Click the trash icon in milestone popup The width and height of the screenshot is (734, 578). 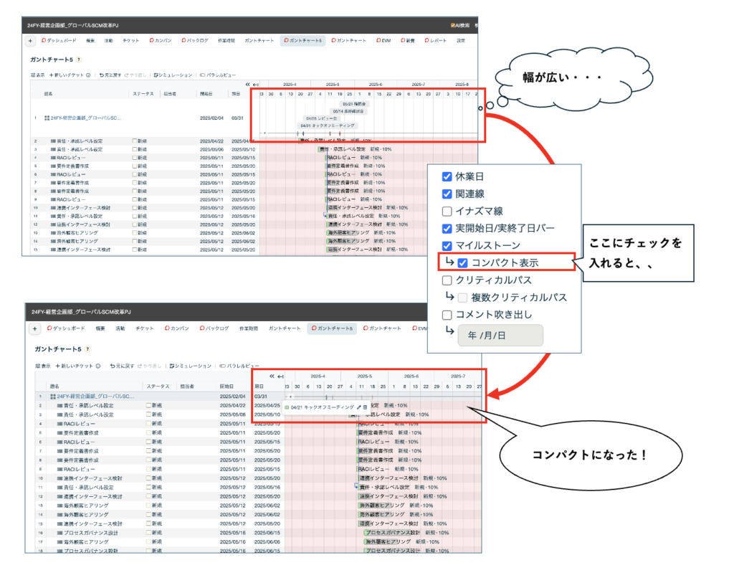(366, 407)
